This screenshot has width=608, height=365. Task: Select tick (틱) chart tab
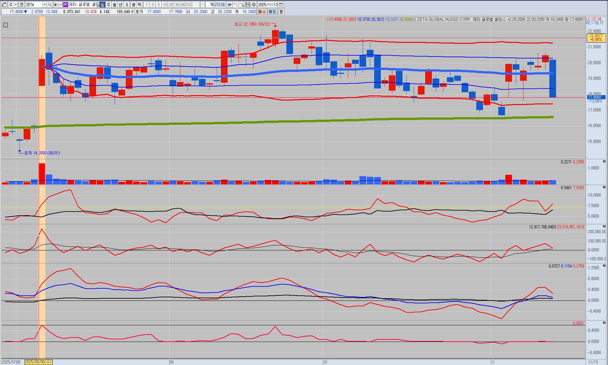tap(140, 4)
